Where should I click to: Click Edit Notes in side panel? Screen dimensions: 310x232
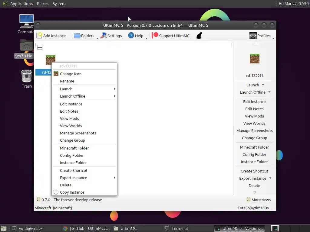pyautogui.click(x=254, y=109)
